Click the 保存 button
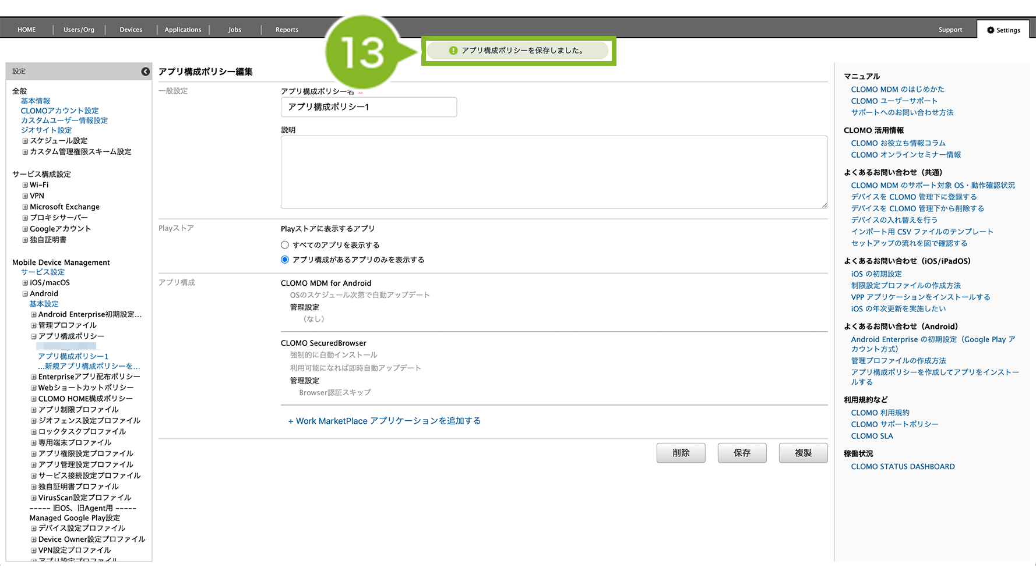1036x582 pixels. (x=742, y=453)
